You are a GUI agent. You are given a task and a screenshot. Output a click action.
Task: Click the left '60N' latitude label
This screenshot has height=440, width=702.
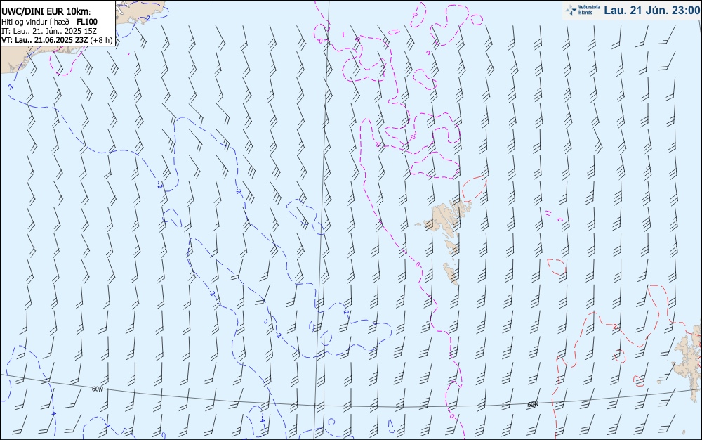pyautogui.click(x=97, y=389)
